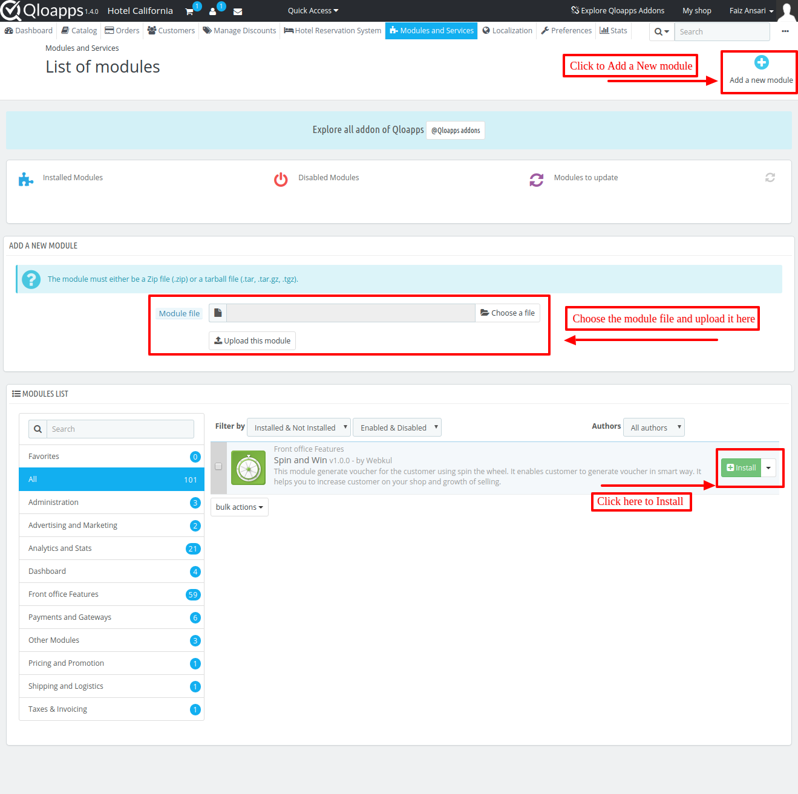Expand the Install button dropdown arrow
Image resolution: width=798 pixels, height=794 pixels.
tap(768, 468)
